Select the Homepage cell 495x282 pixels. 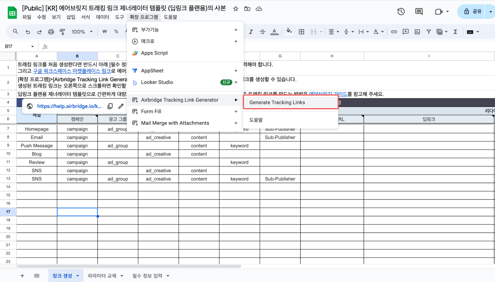tap(37, 129)
